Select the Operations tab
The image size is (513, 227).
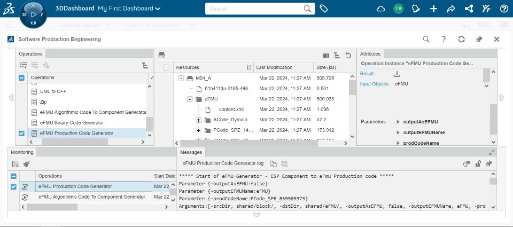click(31, 53)
